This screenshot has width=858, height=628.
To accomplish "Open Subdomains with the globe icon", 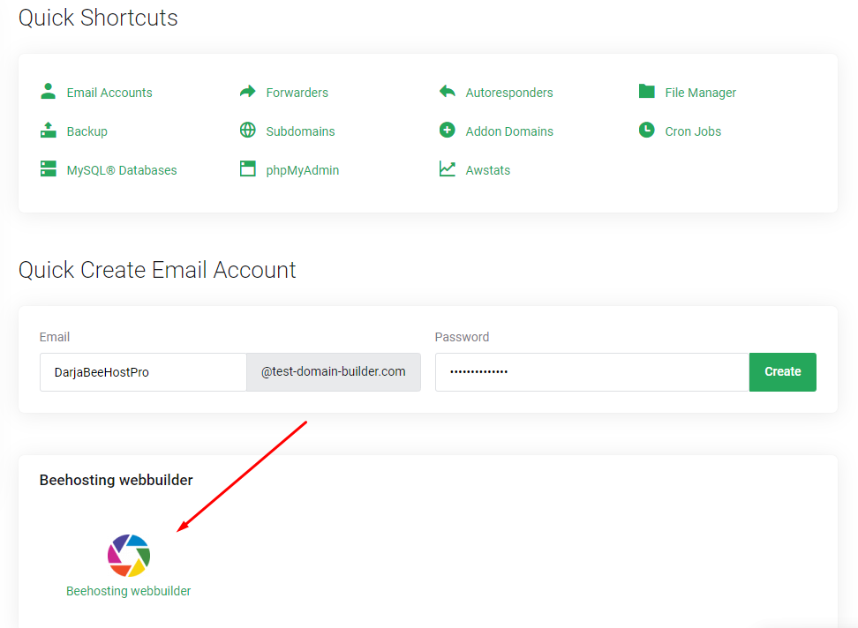I will click(247, 130).
